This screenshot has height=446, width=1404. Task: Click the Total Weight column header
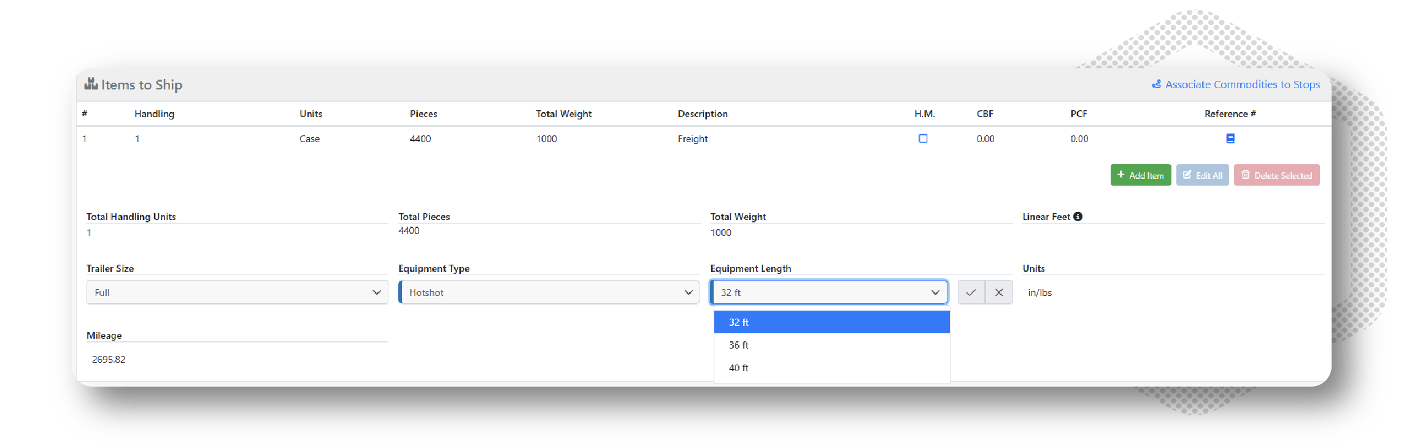pos(563,114)
